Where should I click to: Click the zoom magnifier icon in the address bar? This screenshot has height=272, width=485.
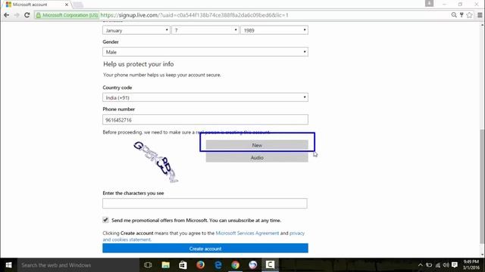click(454, 15)
